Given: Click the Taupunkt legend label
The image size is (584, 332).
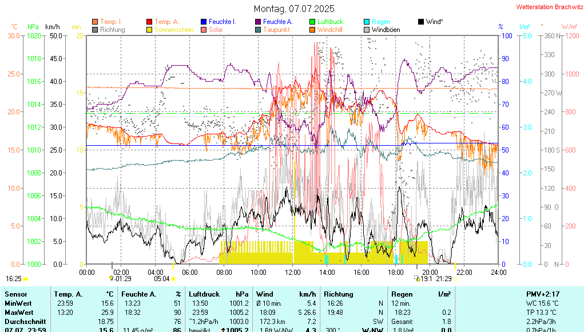Looking at the screenshot, I should coord(276,30).
